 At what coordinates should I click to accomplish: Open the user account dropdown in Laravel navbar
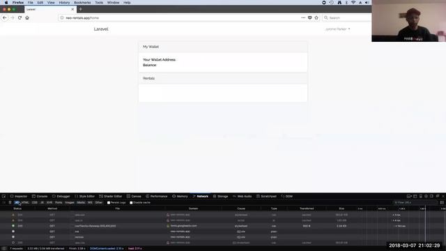pyautogui.click(x=337, y=29)
